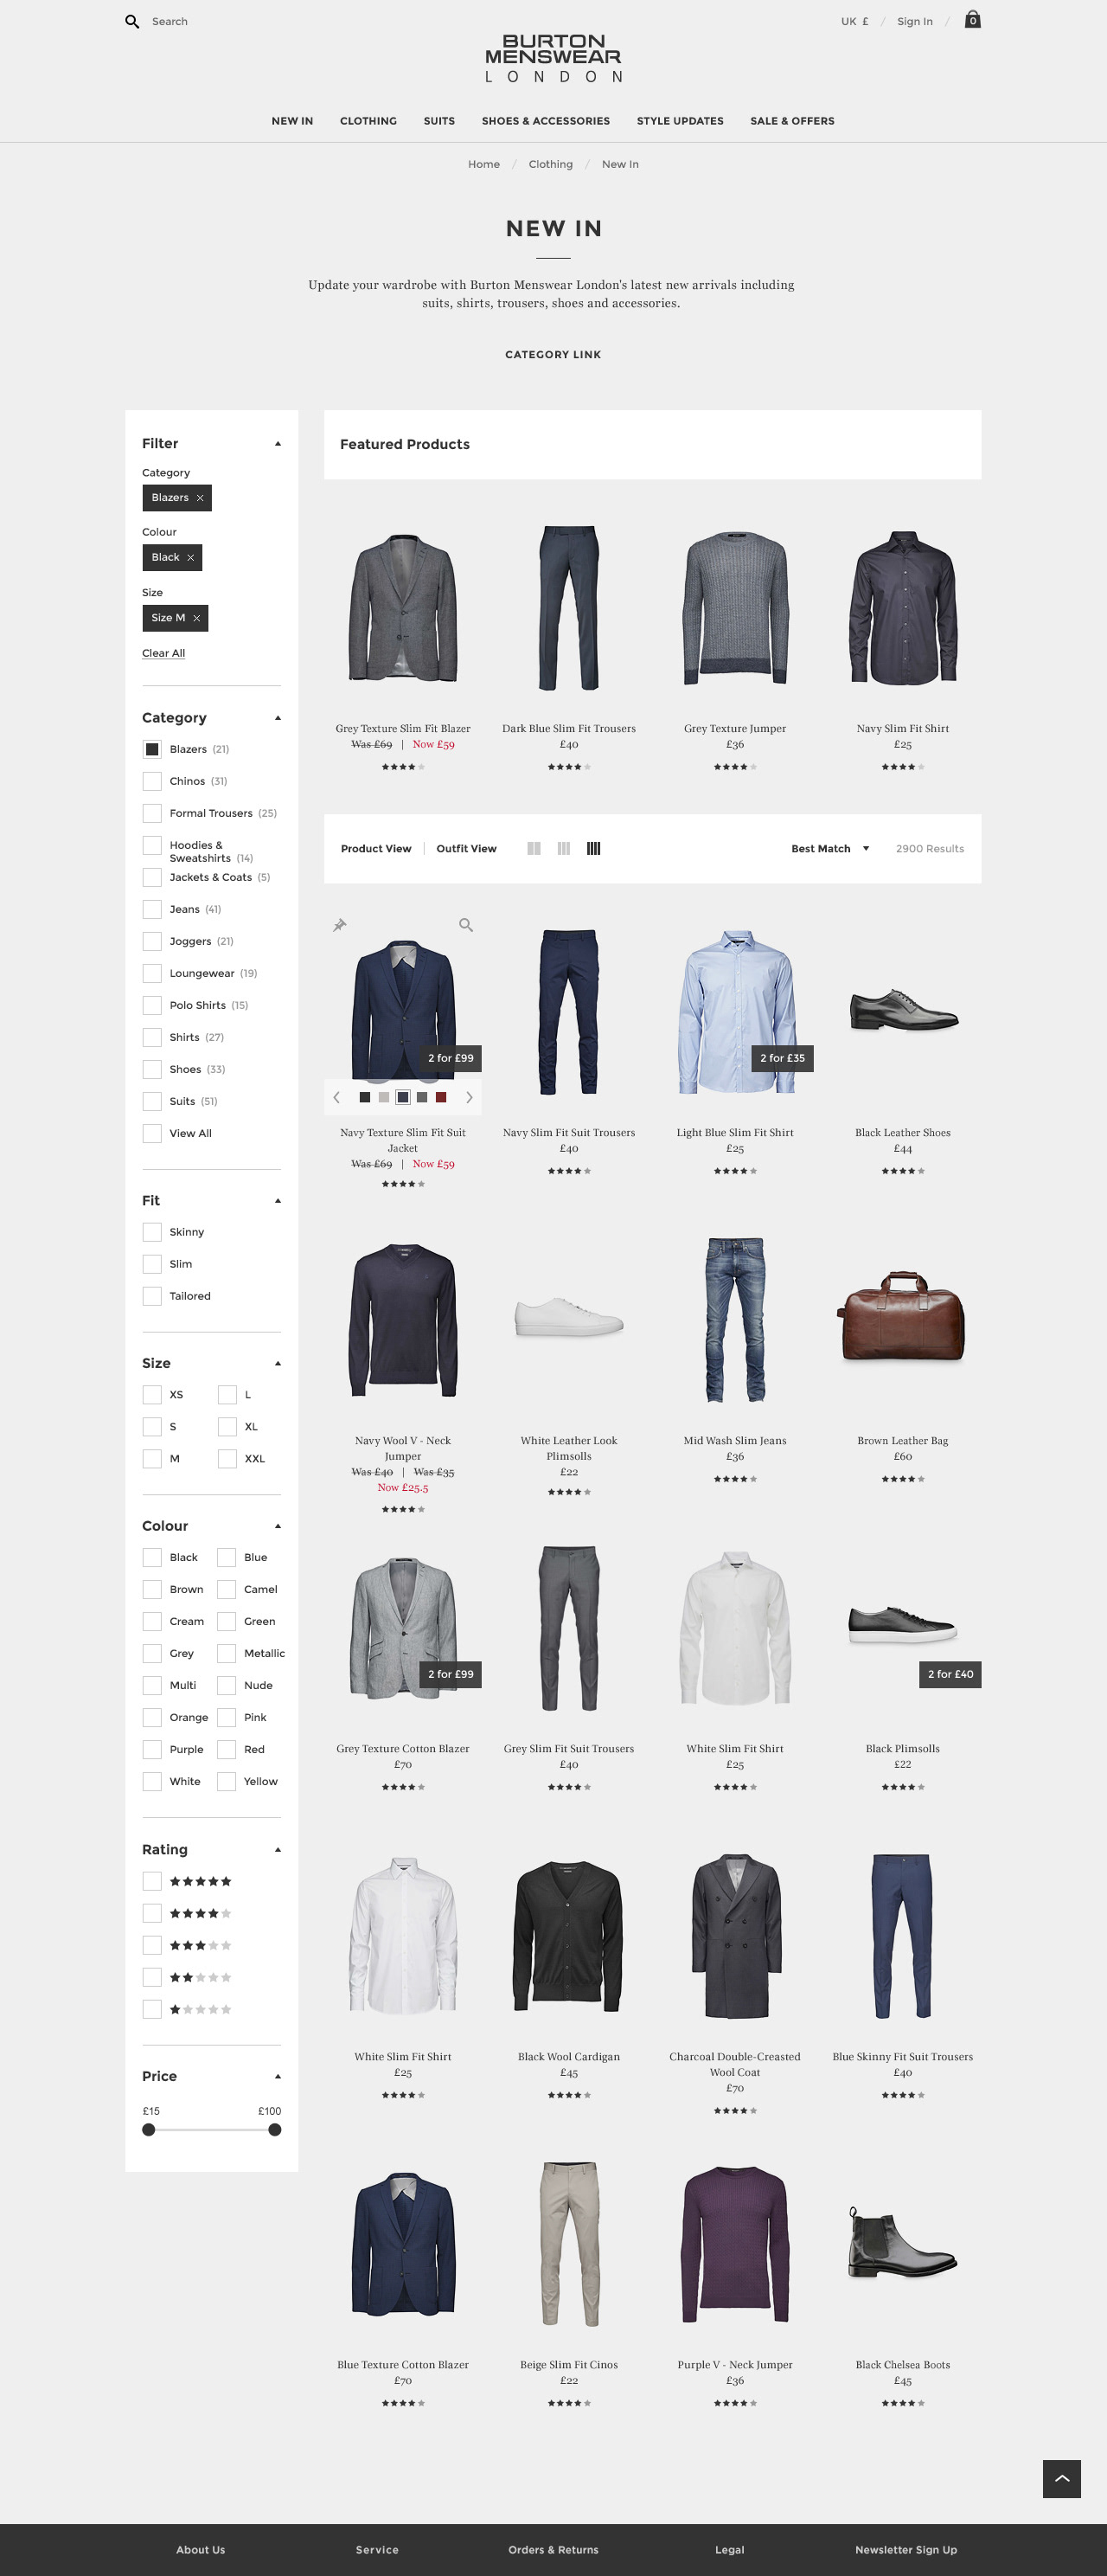Collapse the Rating filter section
This screenshot has width=1107, height=2576.
[x=278, y=1850]
